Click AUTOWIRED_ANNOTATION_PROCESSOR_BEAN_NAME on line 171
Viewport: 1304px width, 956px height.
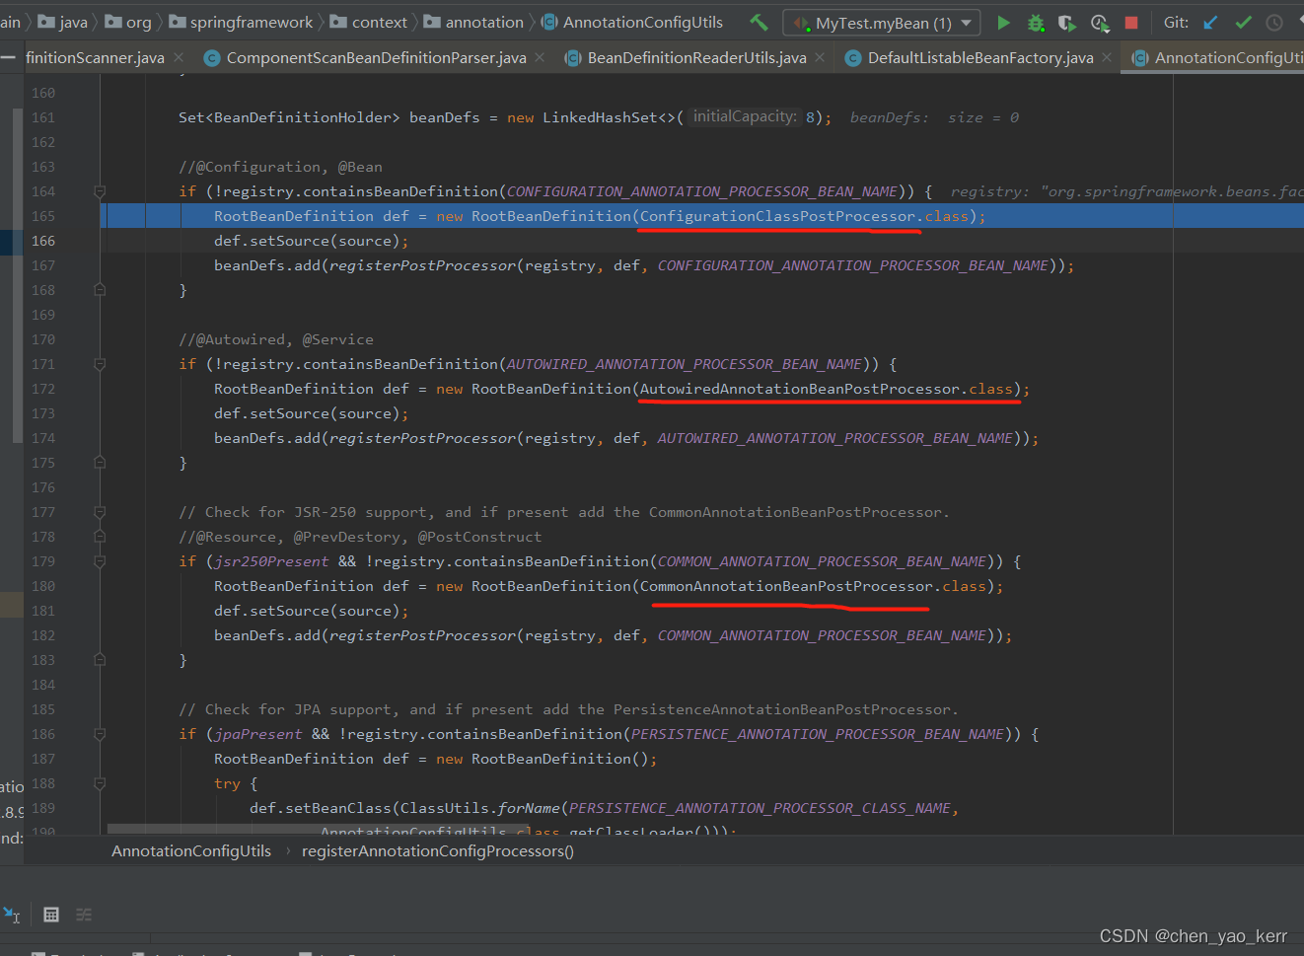point(685,364)
